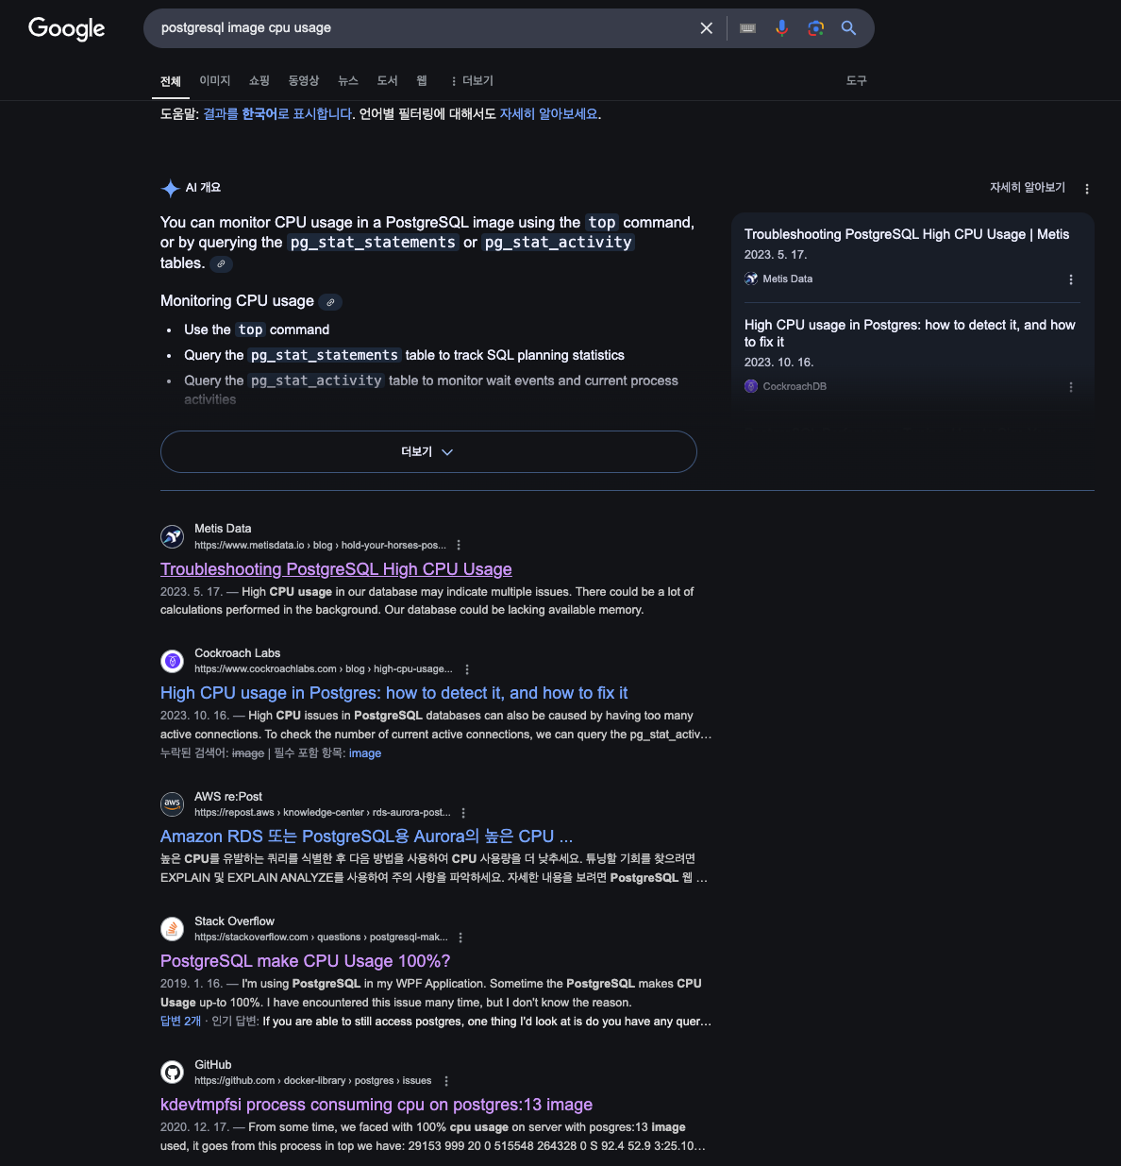Switch to the 웹 tab
The height and width of the screenshot is (1166, 1121).
422,81
